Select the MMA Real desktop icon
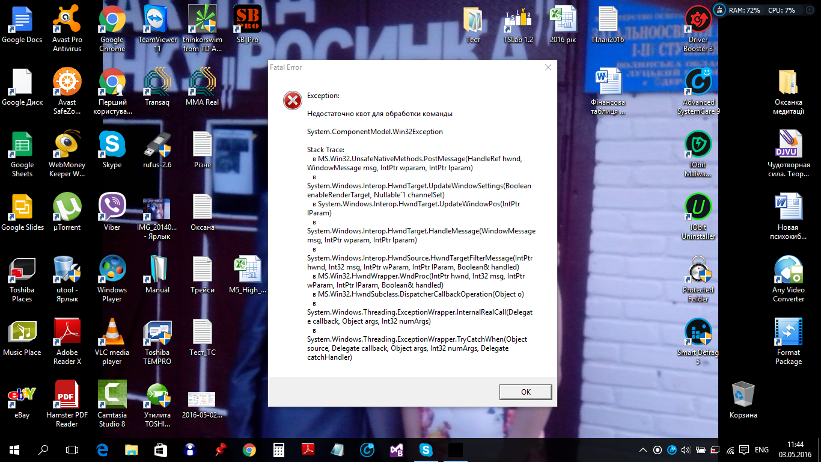The height and width of the screenshot is (462, 821). coord(203,88)
